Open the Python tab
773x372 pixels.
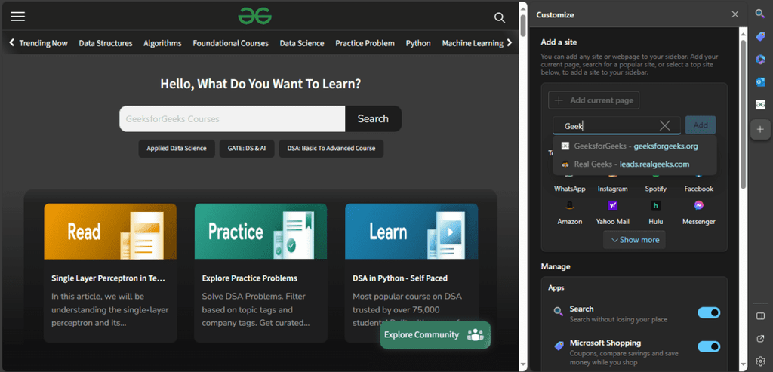418,43
